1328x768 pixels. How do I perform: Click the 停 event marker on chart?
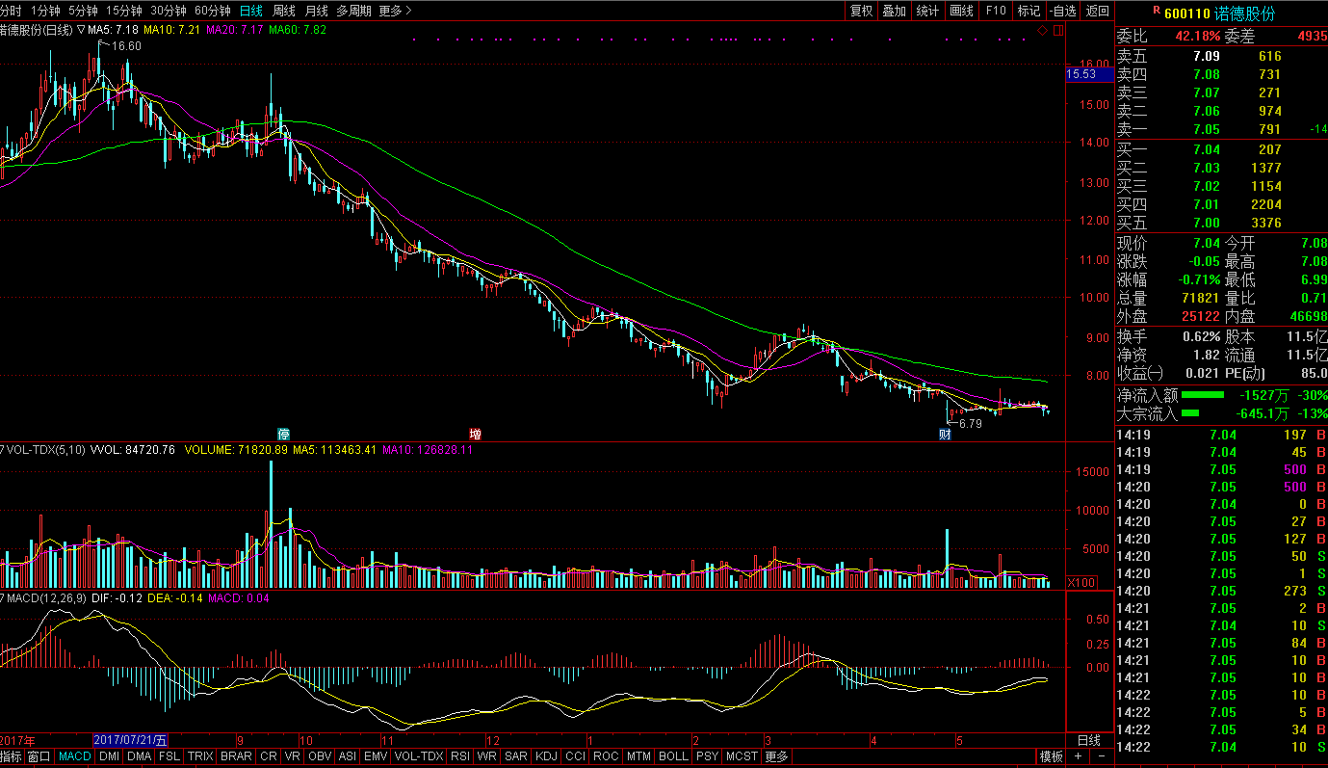point(283,434)
